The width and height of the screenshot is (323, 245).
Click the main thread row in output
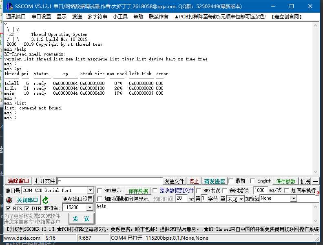(84, 93)
